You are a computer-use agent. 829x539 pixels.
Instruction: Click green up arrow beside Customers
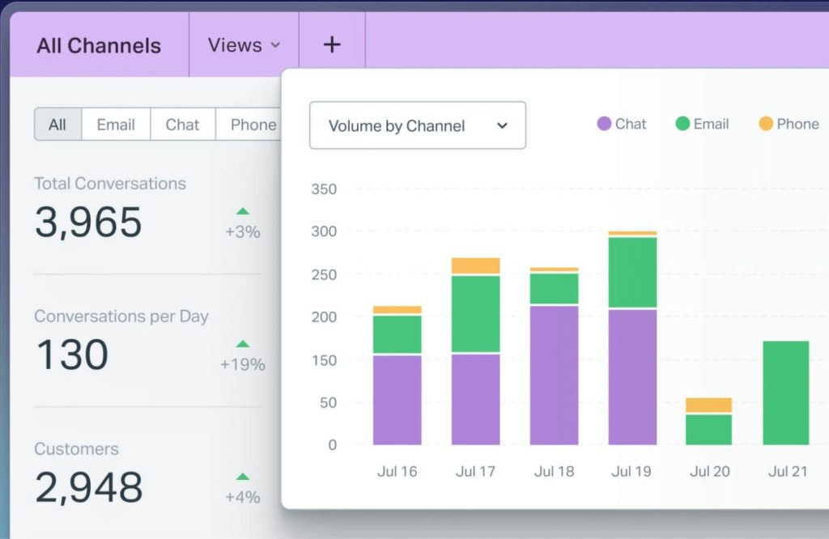click(x=243, y=477)
